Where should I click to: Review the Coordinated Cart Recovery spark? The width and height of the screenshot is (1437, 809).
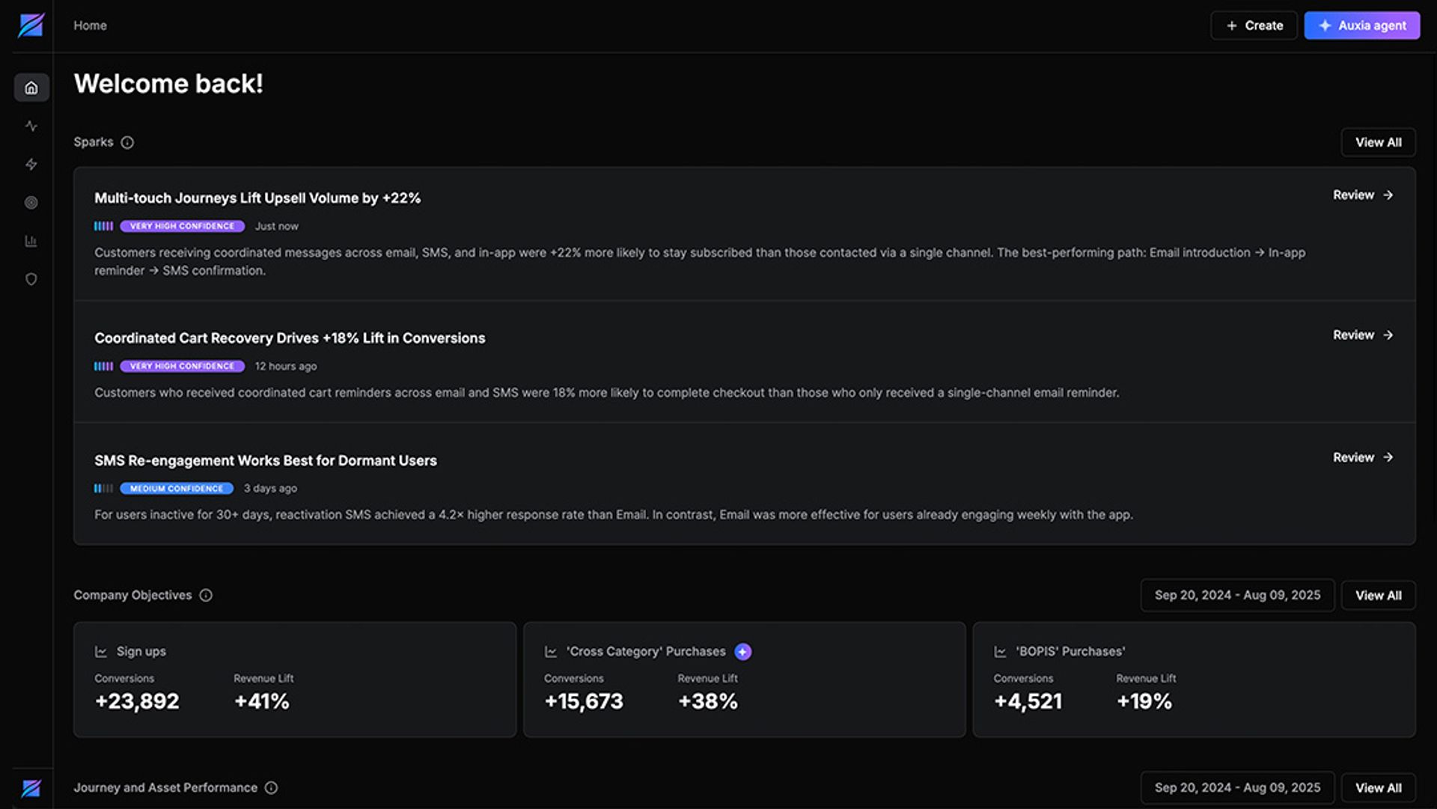(x=1362, y=335)
